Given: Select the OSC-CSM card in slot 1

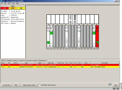Looking at the screenshot, I should tap(48, 36).
